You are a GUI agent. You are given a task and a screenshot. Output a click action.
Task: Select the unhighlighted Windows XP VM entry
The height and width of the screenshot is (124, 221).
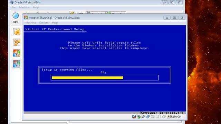[17, 53]
